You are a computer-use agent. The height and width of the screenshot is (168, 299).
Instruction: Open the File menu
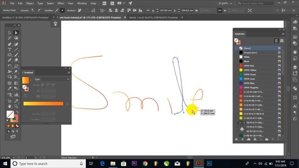(x=12, y=3)
